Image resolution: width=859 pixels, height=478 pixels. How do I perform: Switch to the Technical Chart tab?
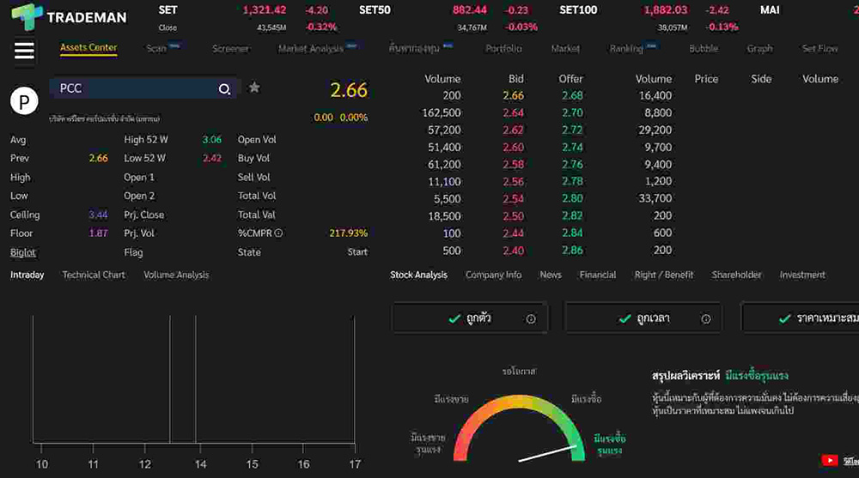click(94, 275)
